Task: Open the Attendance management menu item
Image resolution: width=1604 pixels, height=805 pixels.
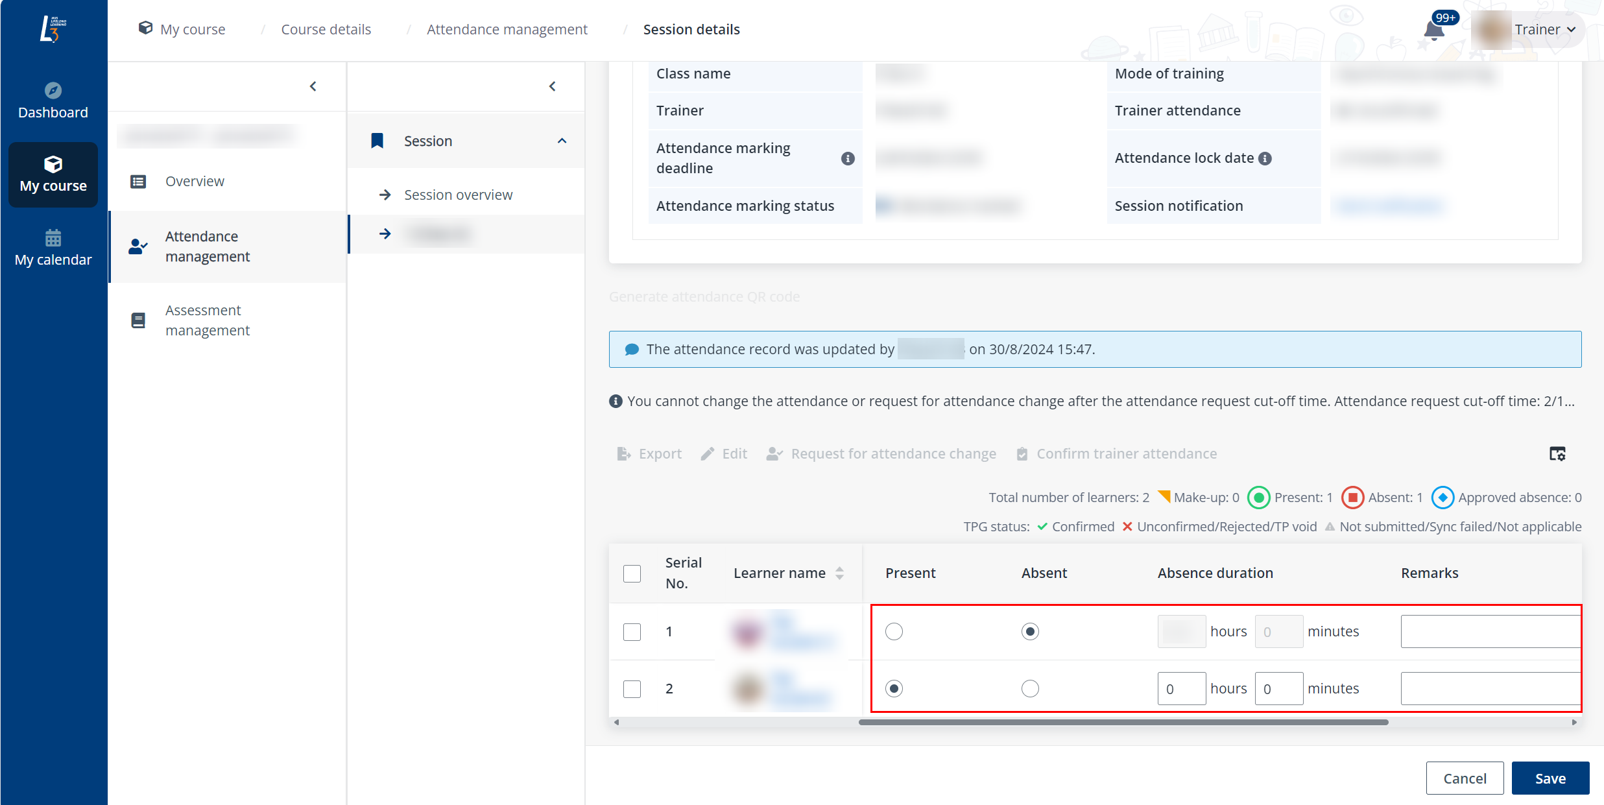Action: pos(227,246)
